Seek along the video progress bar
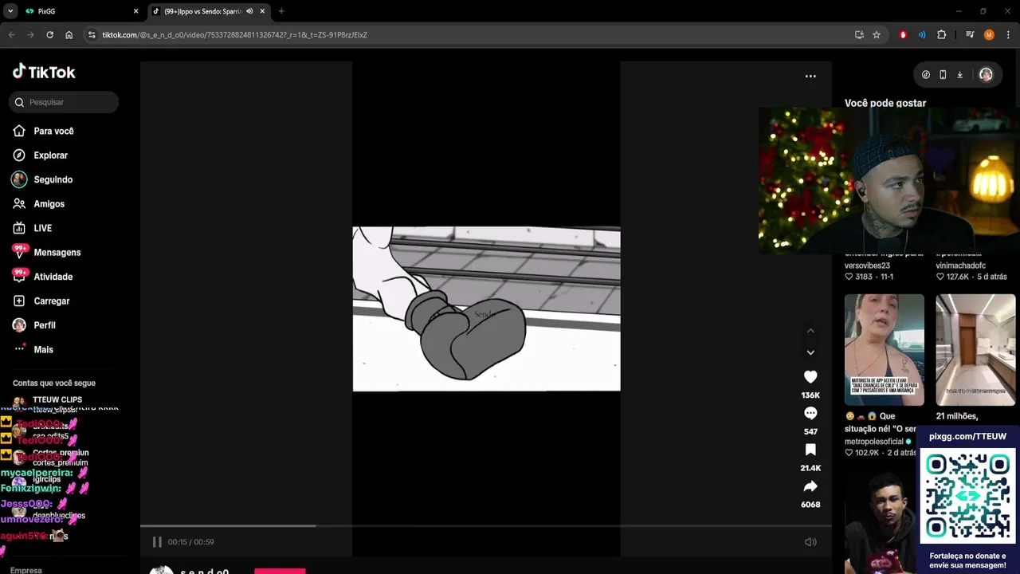 [x=486, y=526]
